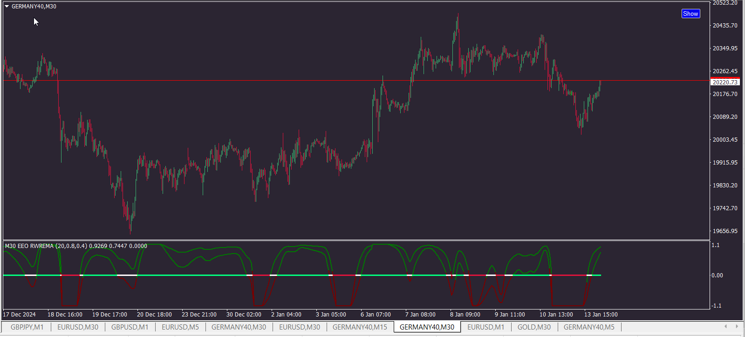This screenshot has width=745, height=337.
Task: Click the 13 Jan 15:00 time label
Action: (601, 315)
